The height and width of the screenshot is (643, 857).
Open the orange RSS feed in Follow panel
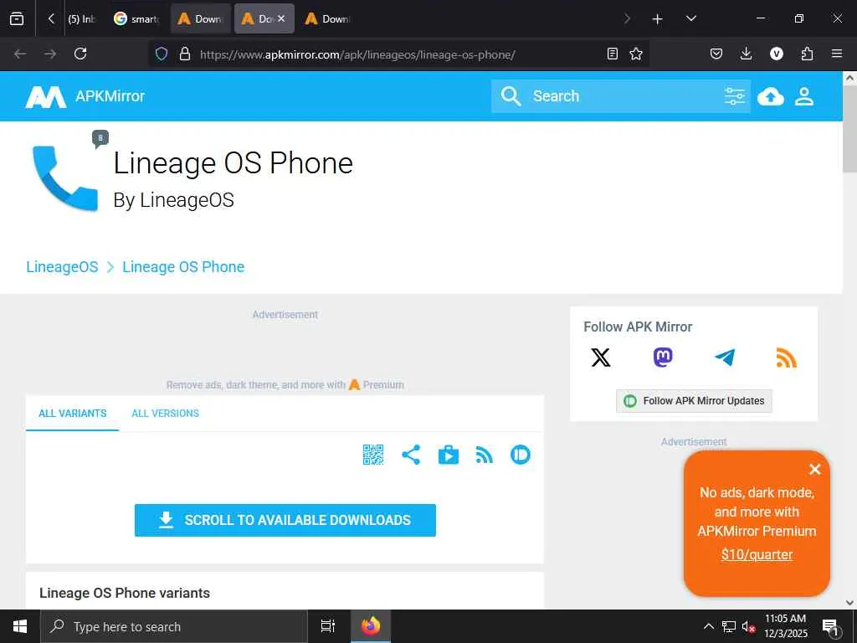point(787,358)
